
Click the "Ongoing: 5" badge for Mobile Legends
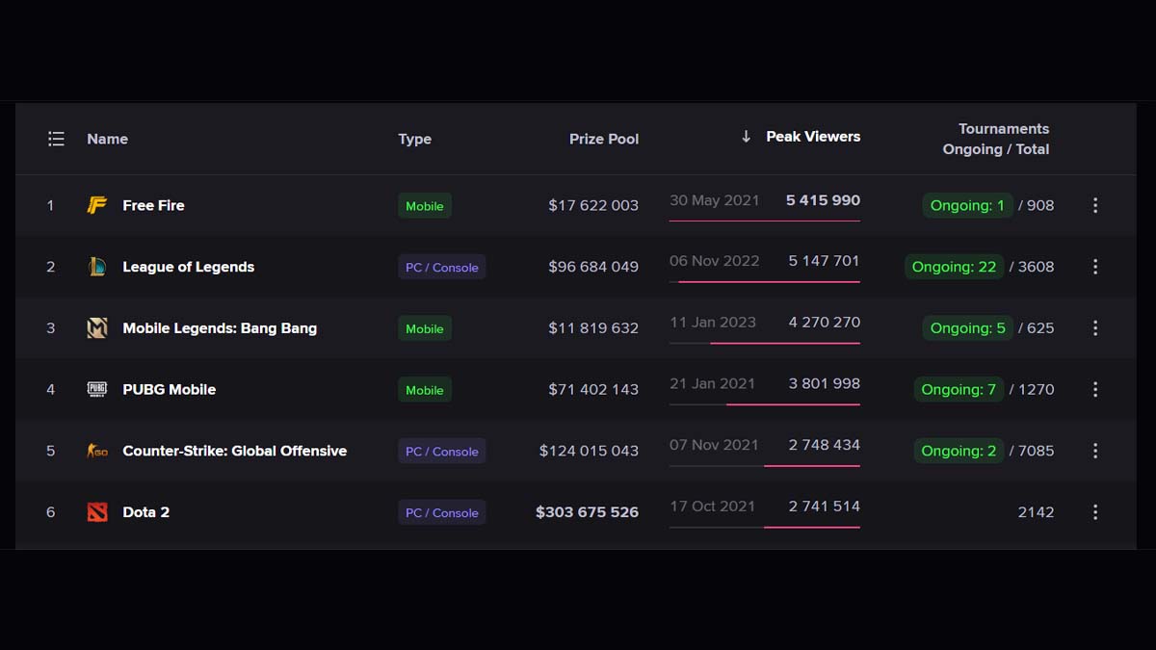(967, 328)
